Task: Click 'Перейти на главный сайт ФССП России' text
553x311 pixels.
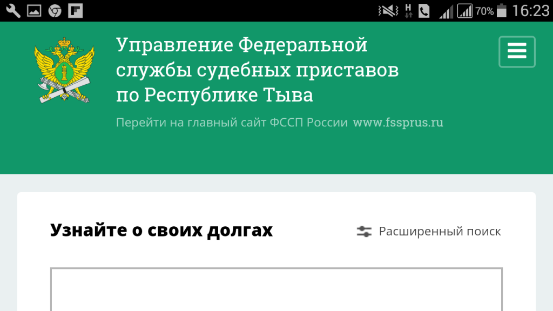Action: coord(232,123)
